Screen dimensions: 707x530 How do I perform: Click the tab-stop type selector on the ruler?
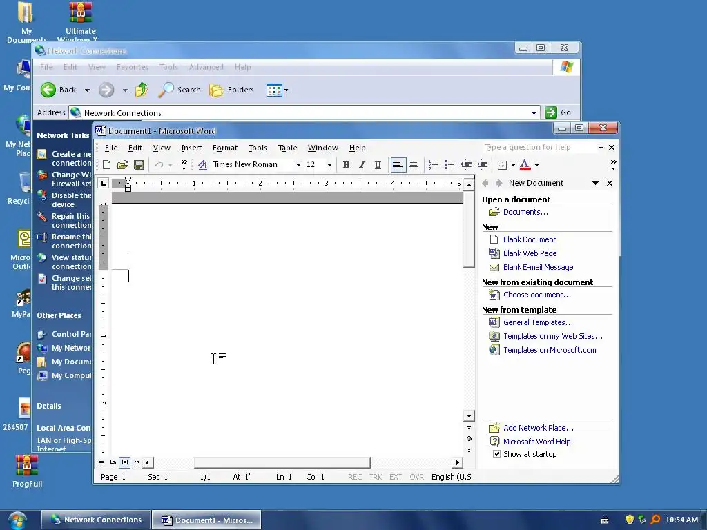coord(104,183)
